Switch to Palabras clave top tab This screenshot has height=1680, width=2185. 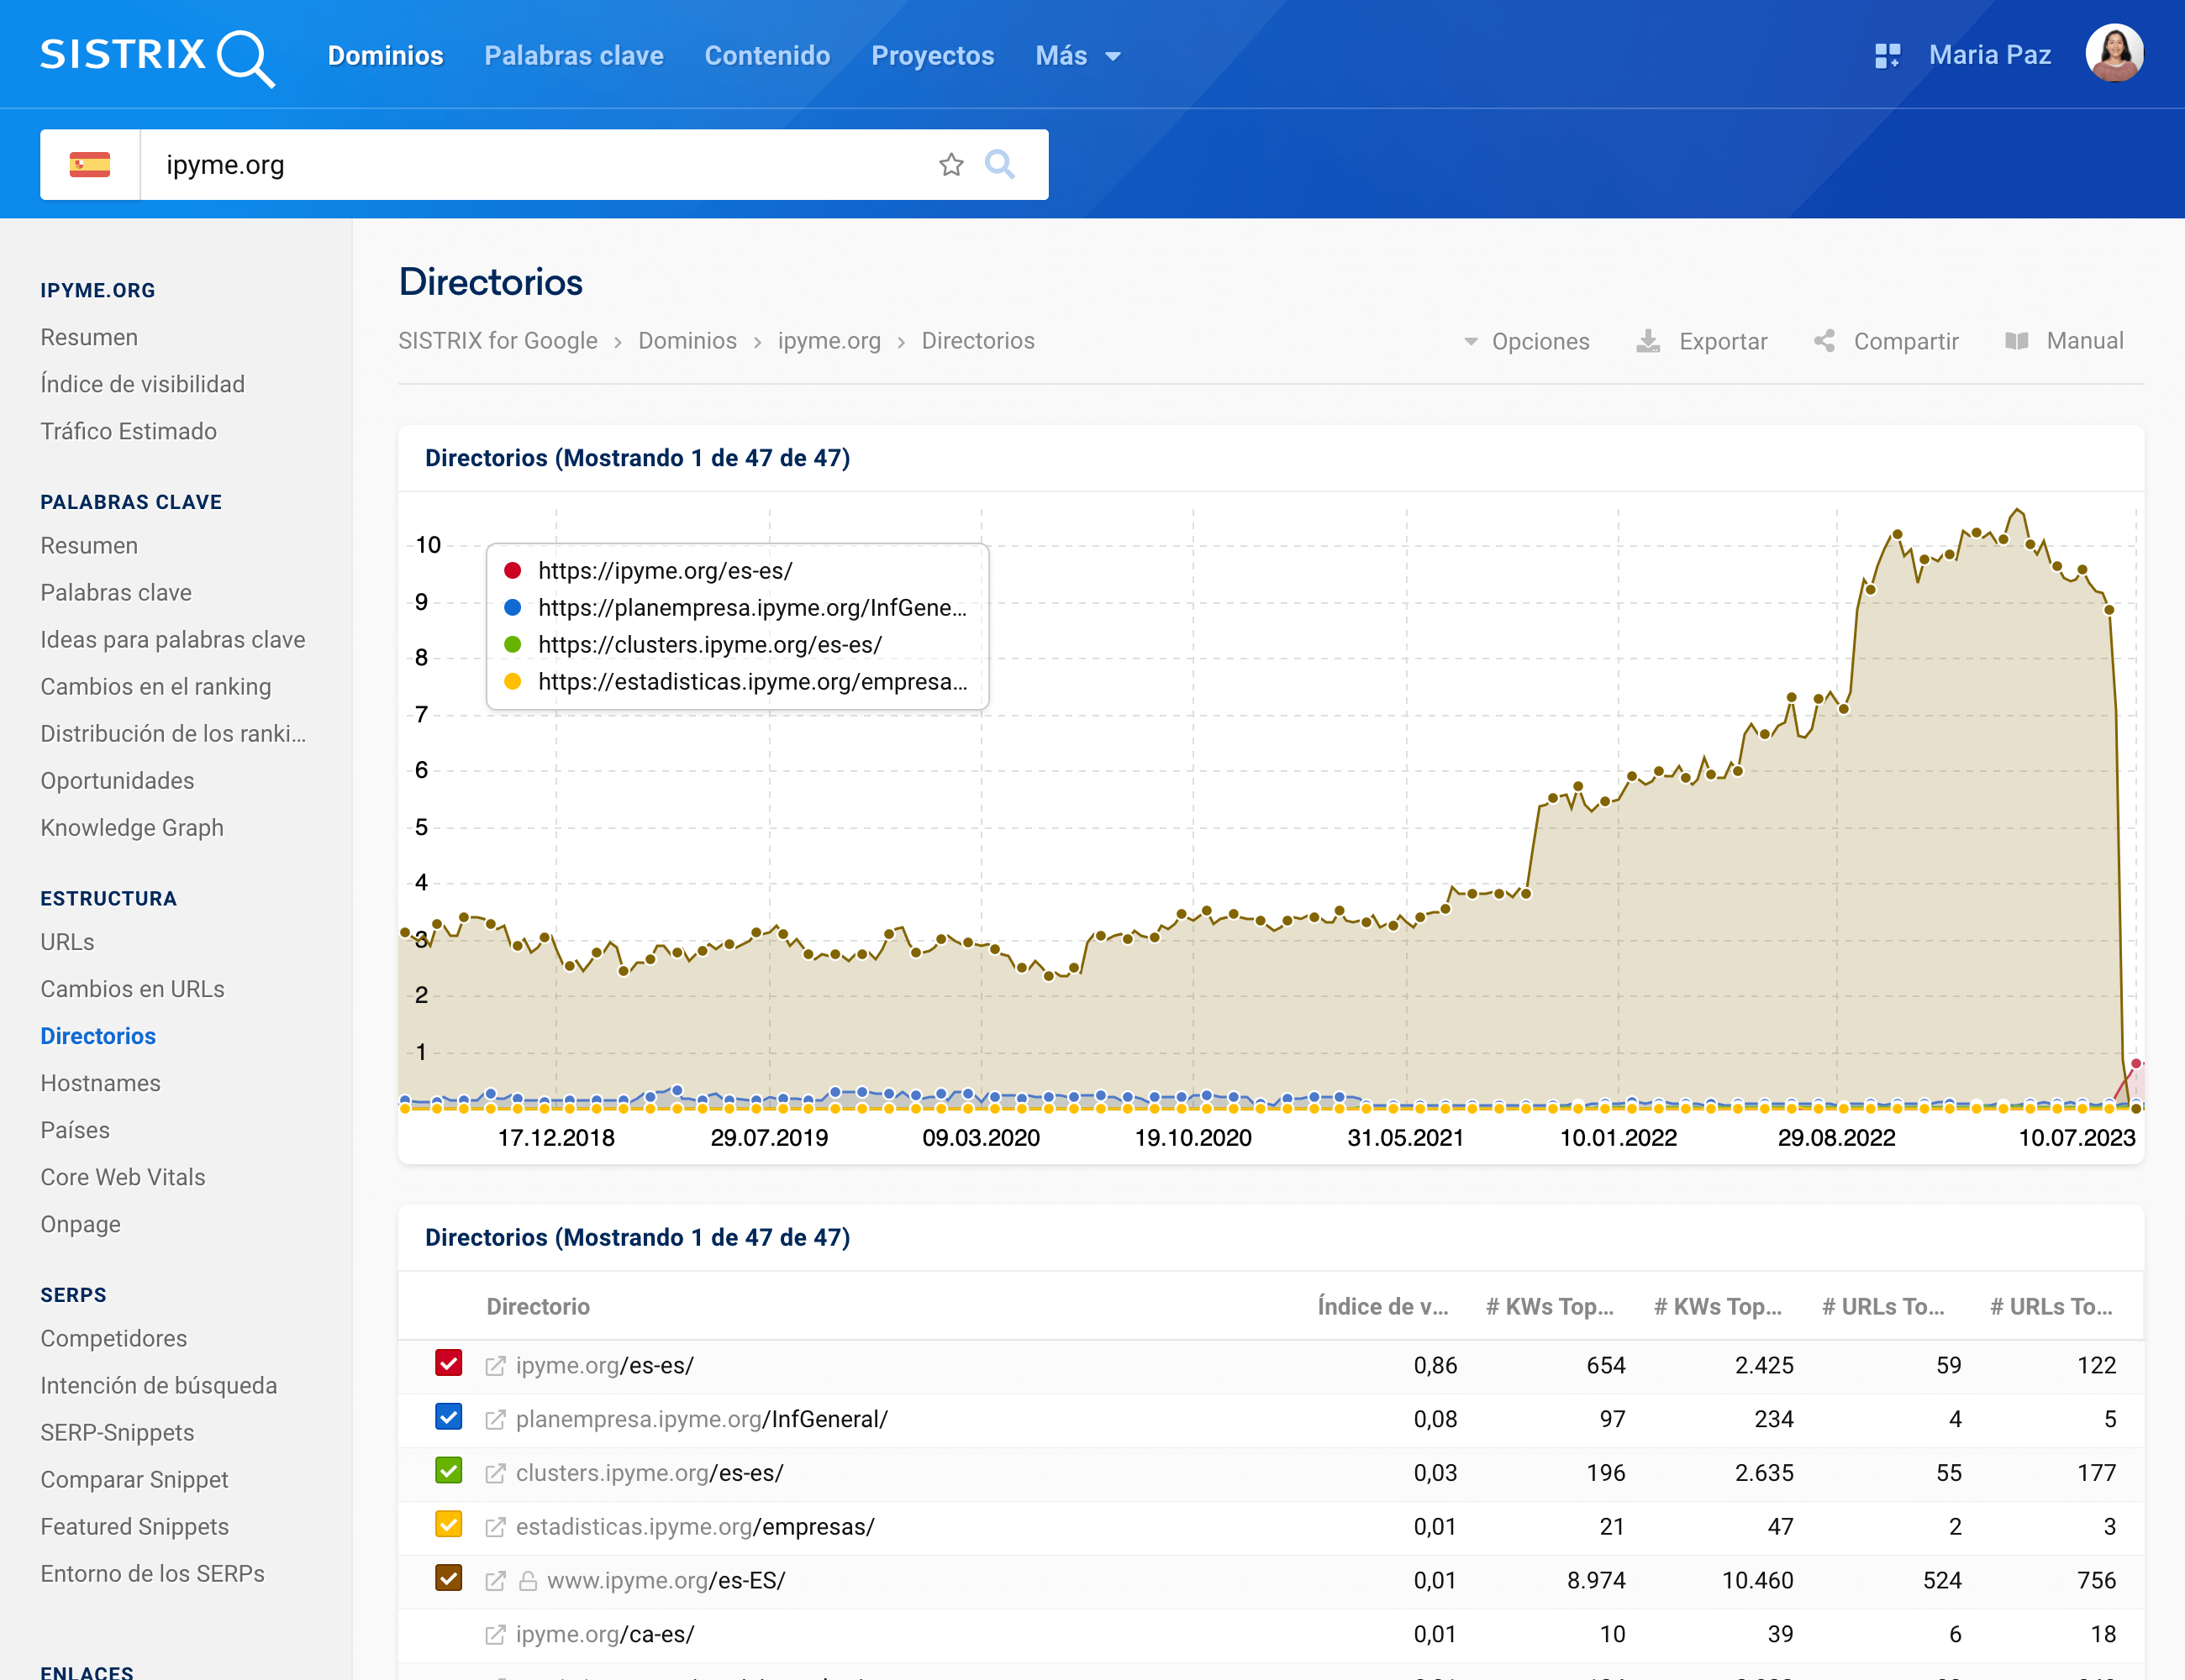[x=573, y=56]
